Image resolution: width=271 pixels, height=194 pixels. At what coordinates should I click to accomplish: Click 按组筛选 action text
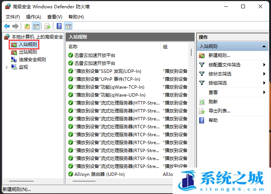click(218, 83)
